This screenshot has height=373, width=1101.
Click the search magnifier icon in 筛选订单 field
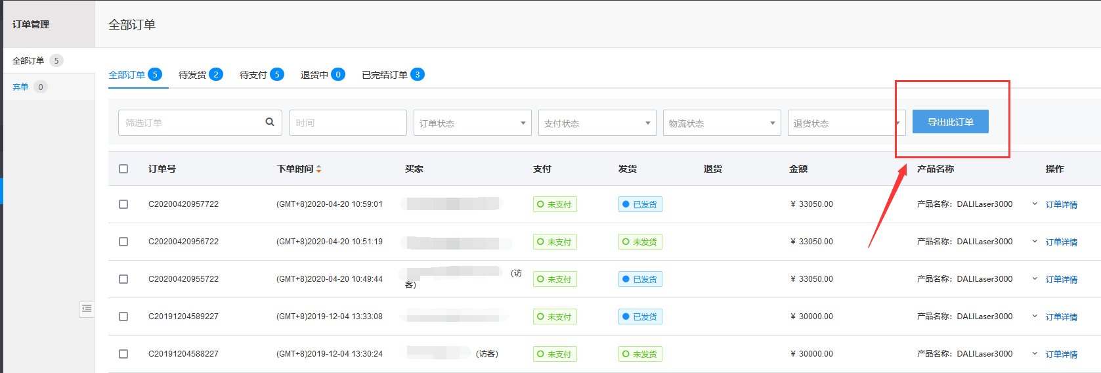click(x=269, y=122)
